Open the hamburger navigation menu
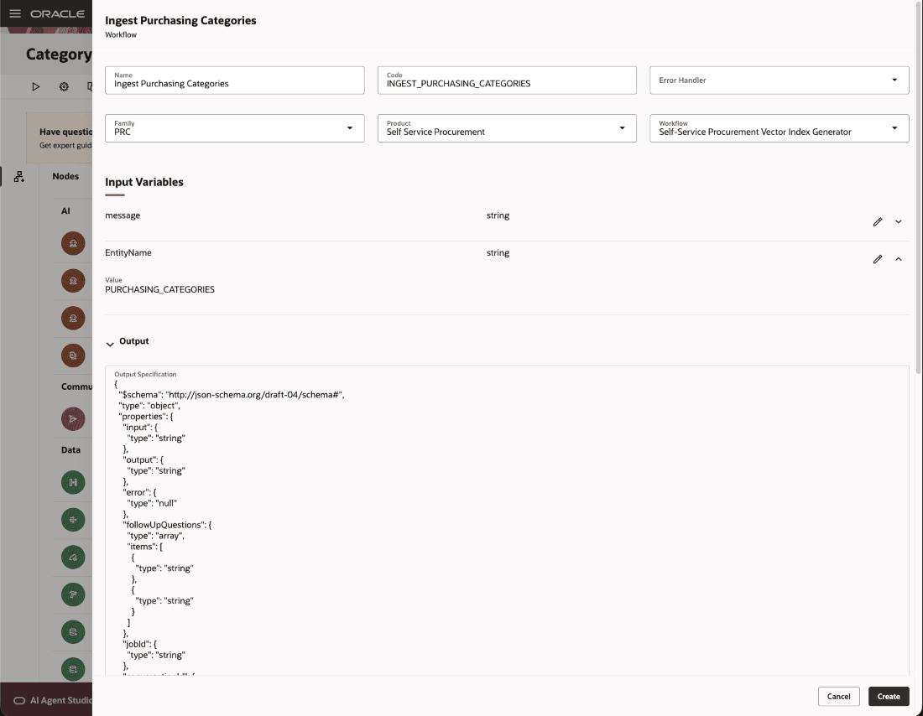This screenshot has height=716, width=923. (x=14, y=14)
